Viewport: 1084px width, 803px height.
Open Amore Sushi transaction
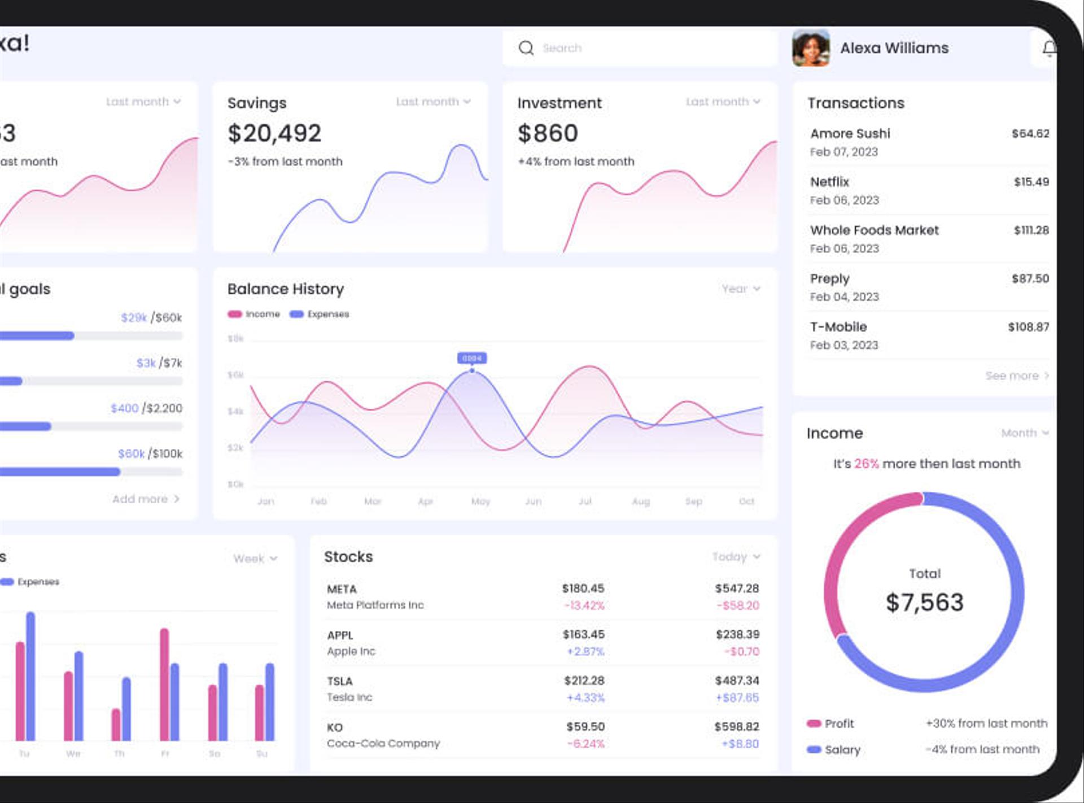pyautogui.click(x=929, y=142)
